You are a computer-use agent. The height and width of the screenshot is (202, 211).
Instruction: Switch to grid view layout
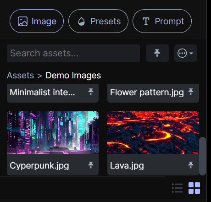tap(194, 188)
